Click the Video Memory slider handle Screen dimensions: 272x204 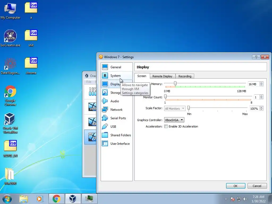pos(175,83)
